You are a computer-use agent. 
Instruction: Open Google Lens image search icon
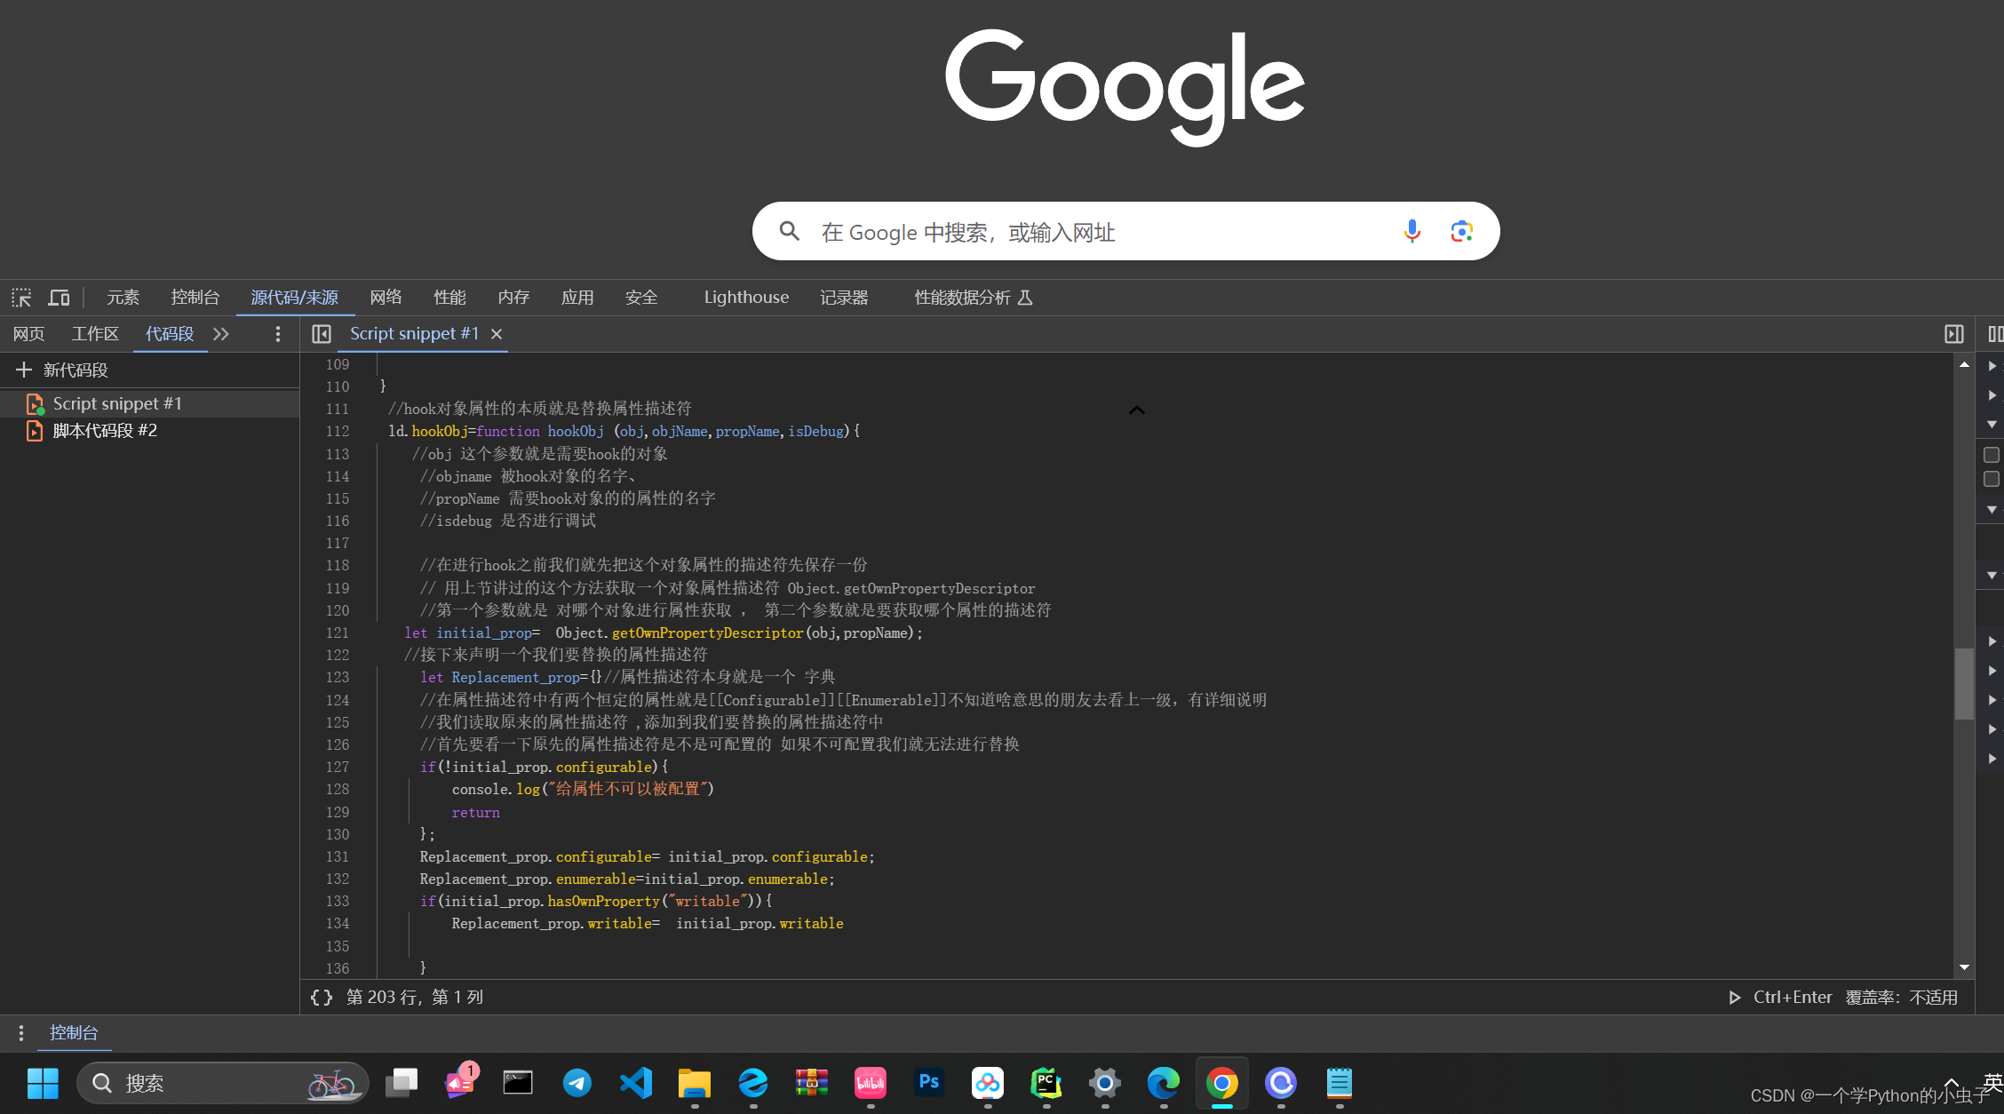(x=1461, y=231)
